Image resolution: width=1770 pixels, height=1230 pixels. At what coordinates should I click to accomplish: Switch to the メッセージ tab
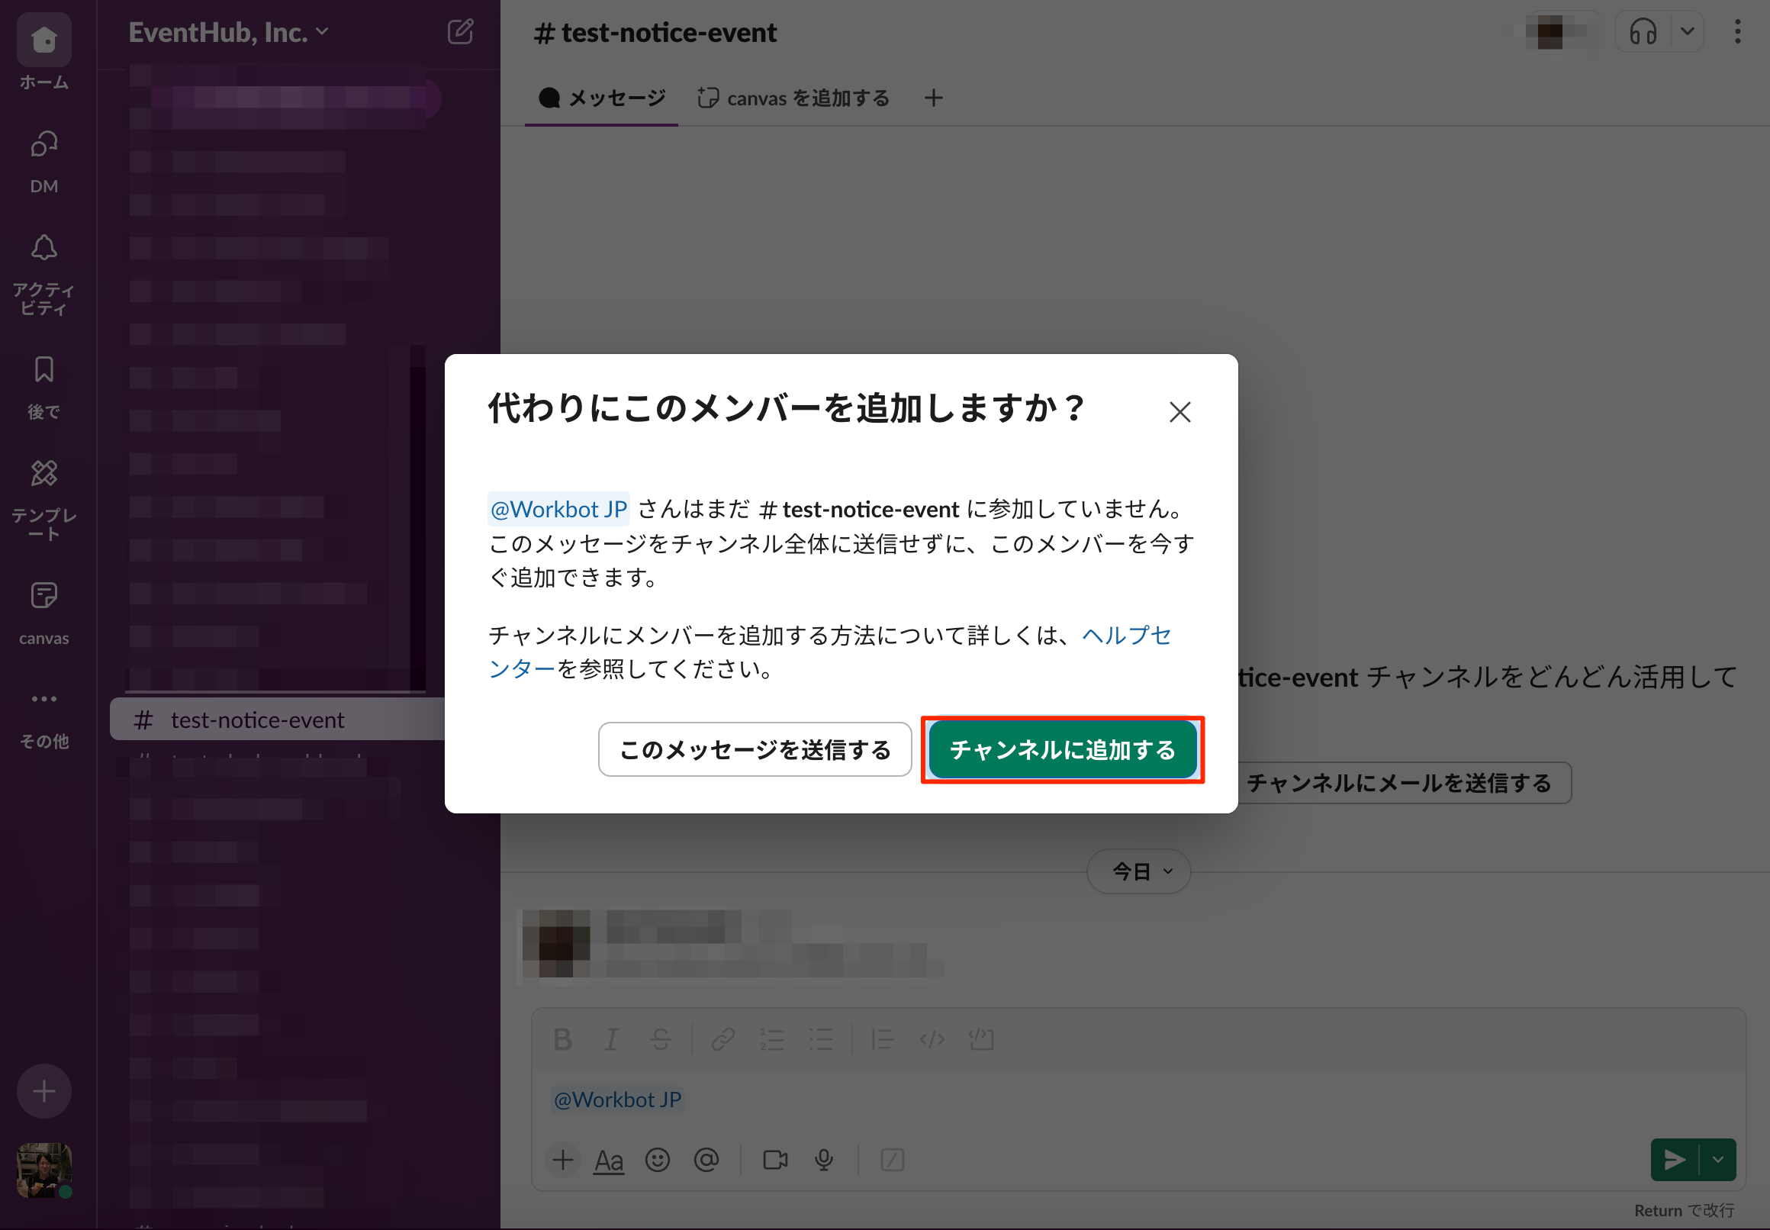602,98
